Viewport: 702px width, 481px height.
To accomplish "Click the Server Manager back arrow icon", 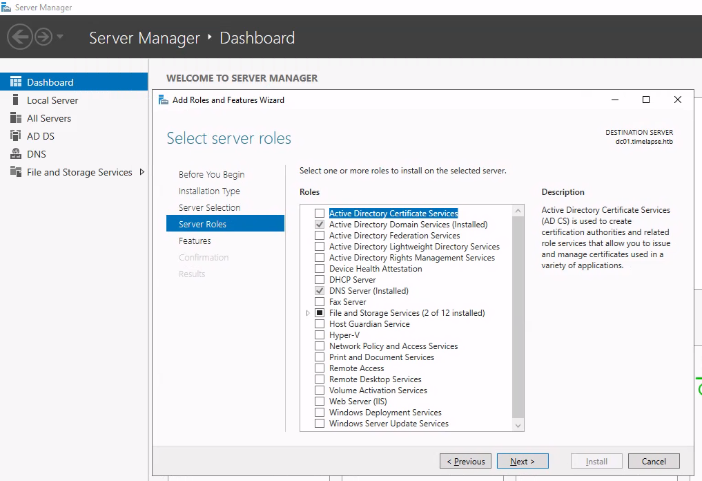I will point(20,37).
